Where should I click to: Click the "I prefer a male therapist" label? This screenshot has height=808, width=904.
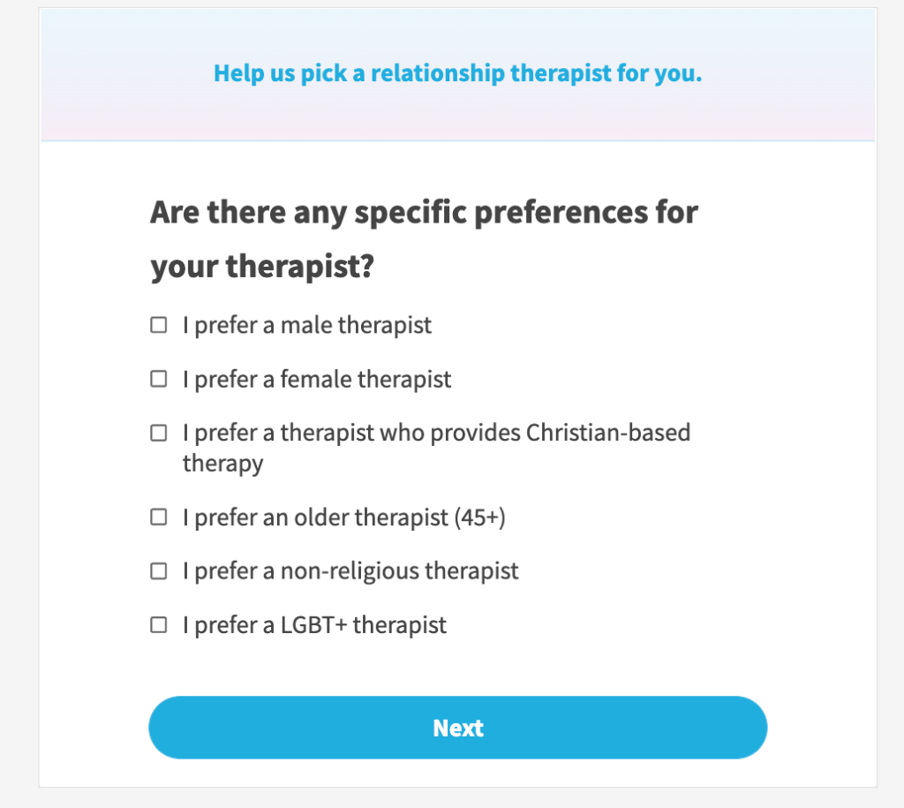[x=307, y=325]
